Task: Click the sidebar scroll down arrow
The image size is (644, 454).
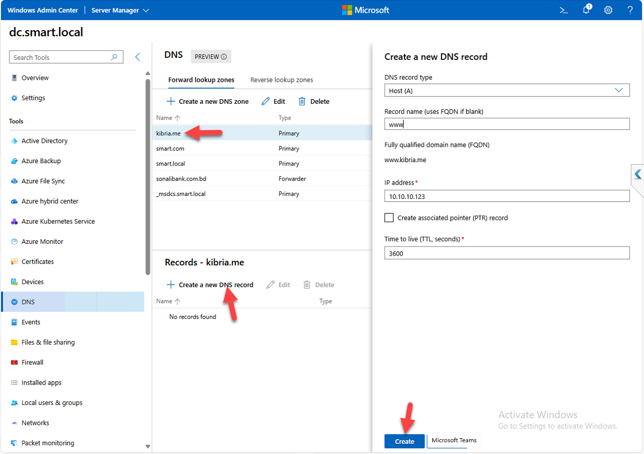Action: (148, 446)
